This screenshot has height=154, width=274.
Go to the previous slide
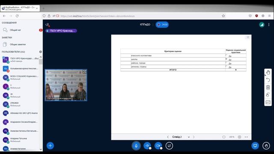168,137
